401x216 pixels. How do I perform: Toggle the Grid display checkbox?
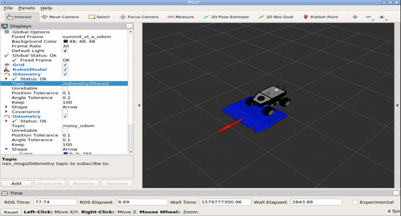(x=65, y=65)
